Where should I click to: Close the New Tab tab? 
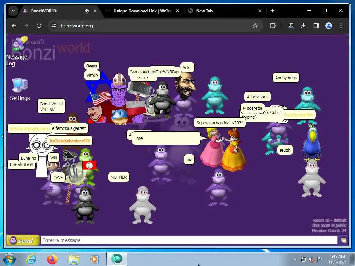click(260, 11)
